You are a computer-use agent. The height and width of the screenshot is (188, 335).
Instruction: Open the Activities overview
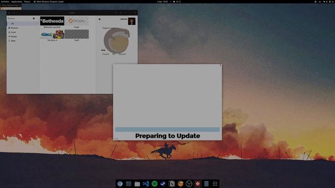point(5,2)
